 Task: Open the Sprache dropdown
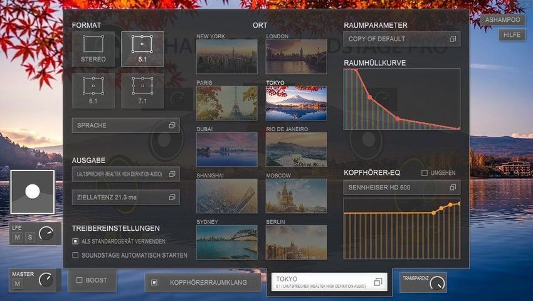click(x=125, y=125)
